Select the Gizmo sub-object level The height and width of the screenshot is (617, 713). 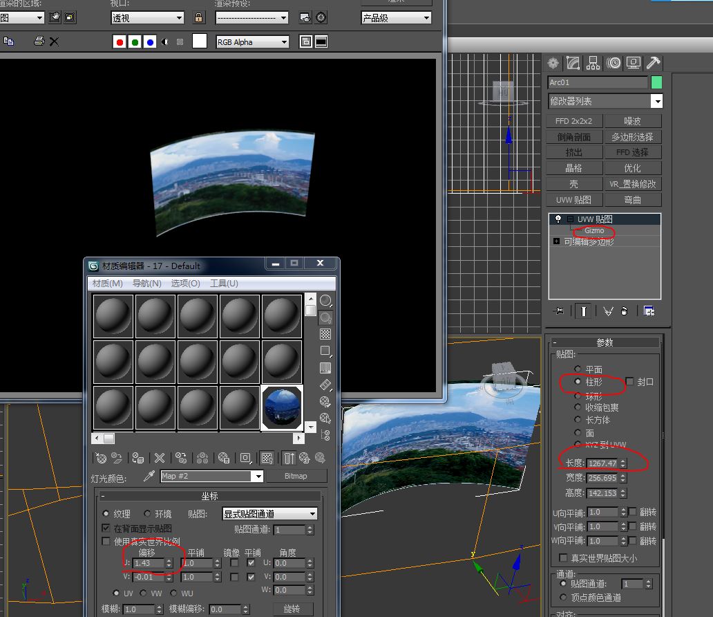594,230
